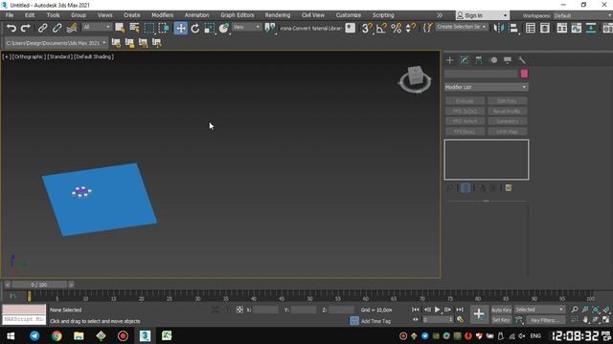Click Edit Named Selection Sets icon
This screenshot has height=344, width=613.
point(428,28)
